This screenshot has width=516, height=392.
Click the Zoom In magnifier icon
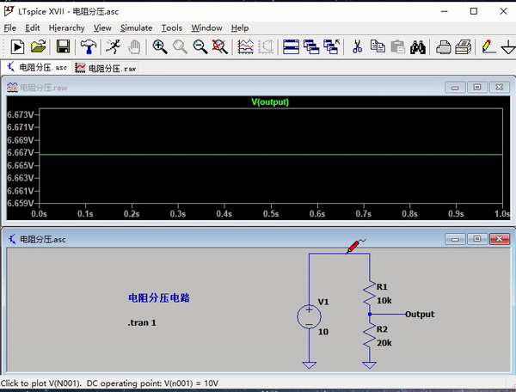tap(160, 47)
